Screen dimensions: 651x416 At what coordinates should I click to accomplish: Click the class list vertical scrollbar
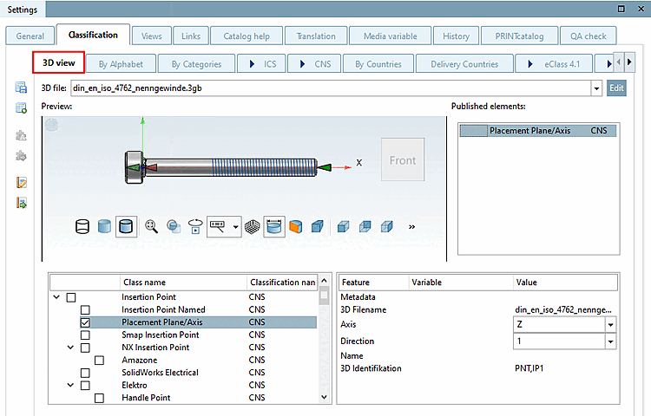(325, 347)
